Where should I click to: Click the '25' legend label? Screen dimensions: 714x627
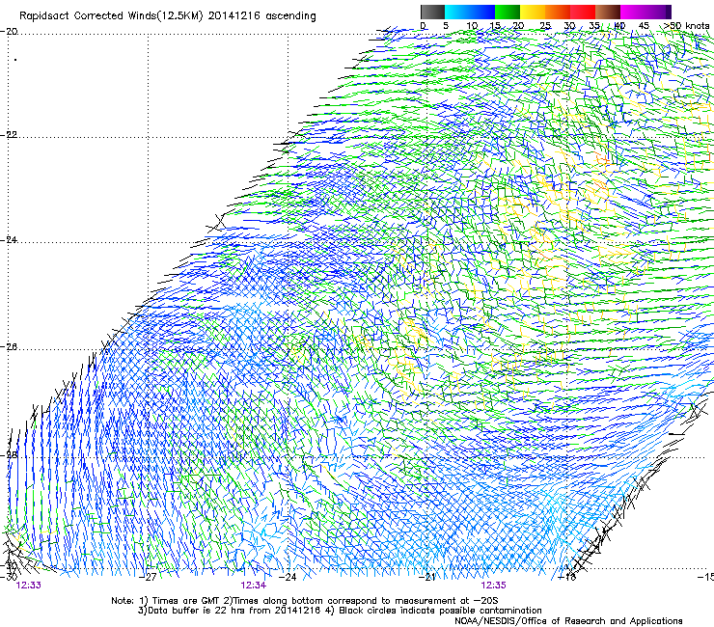pos(545,26)
